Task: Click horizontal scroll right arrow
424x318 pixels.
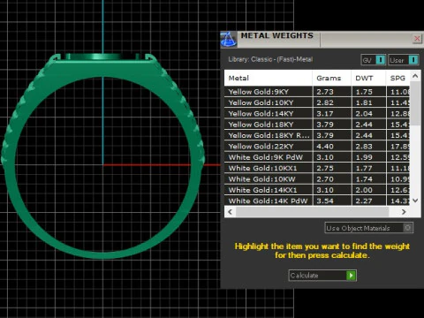Action: 404,212
